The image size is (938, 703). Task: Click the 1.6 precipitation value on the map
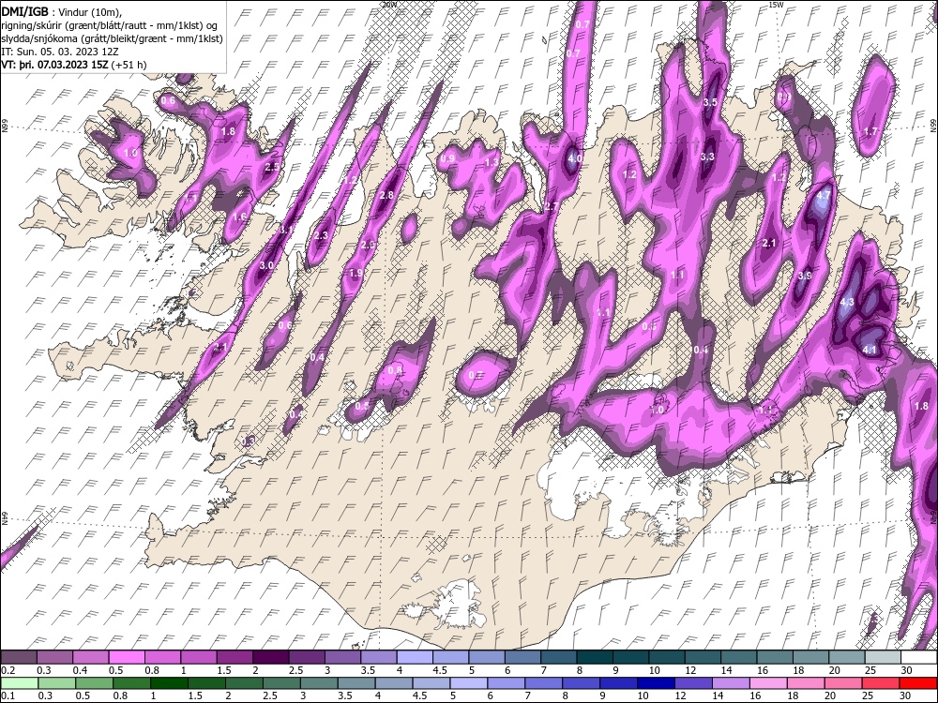tap(239, 217)
